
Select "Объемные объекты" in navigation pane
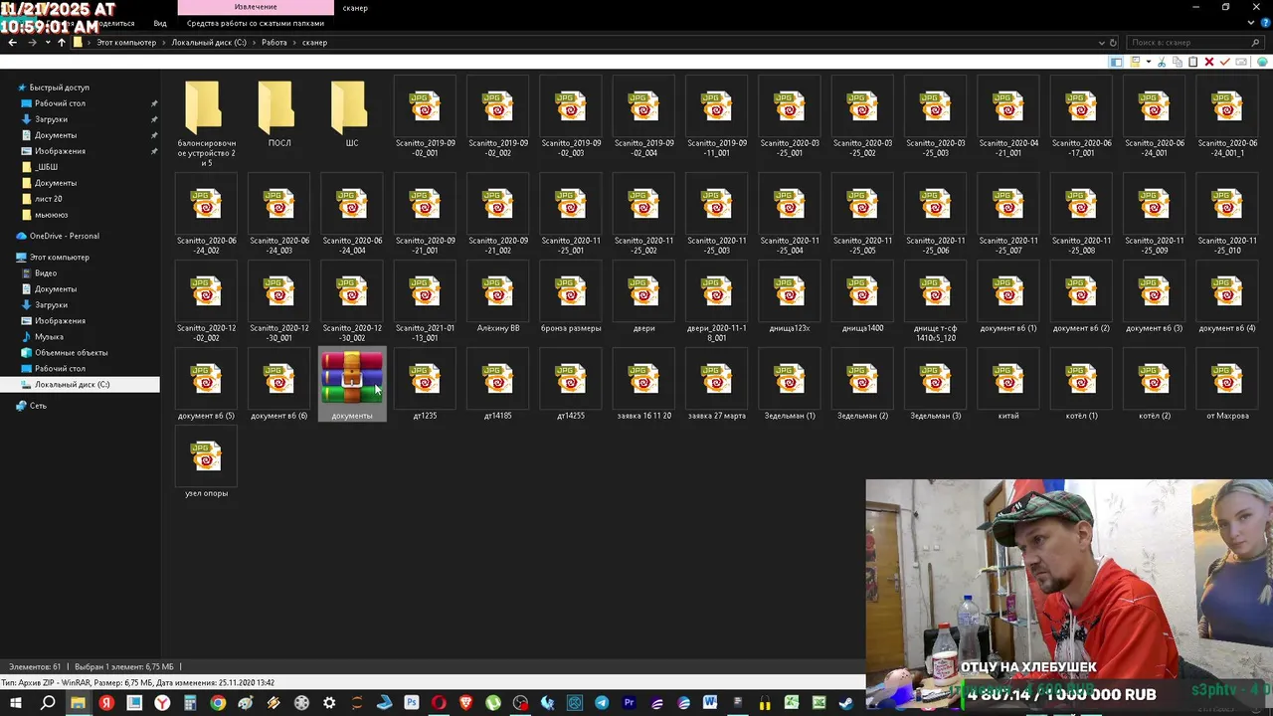[71, 353]
